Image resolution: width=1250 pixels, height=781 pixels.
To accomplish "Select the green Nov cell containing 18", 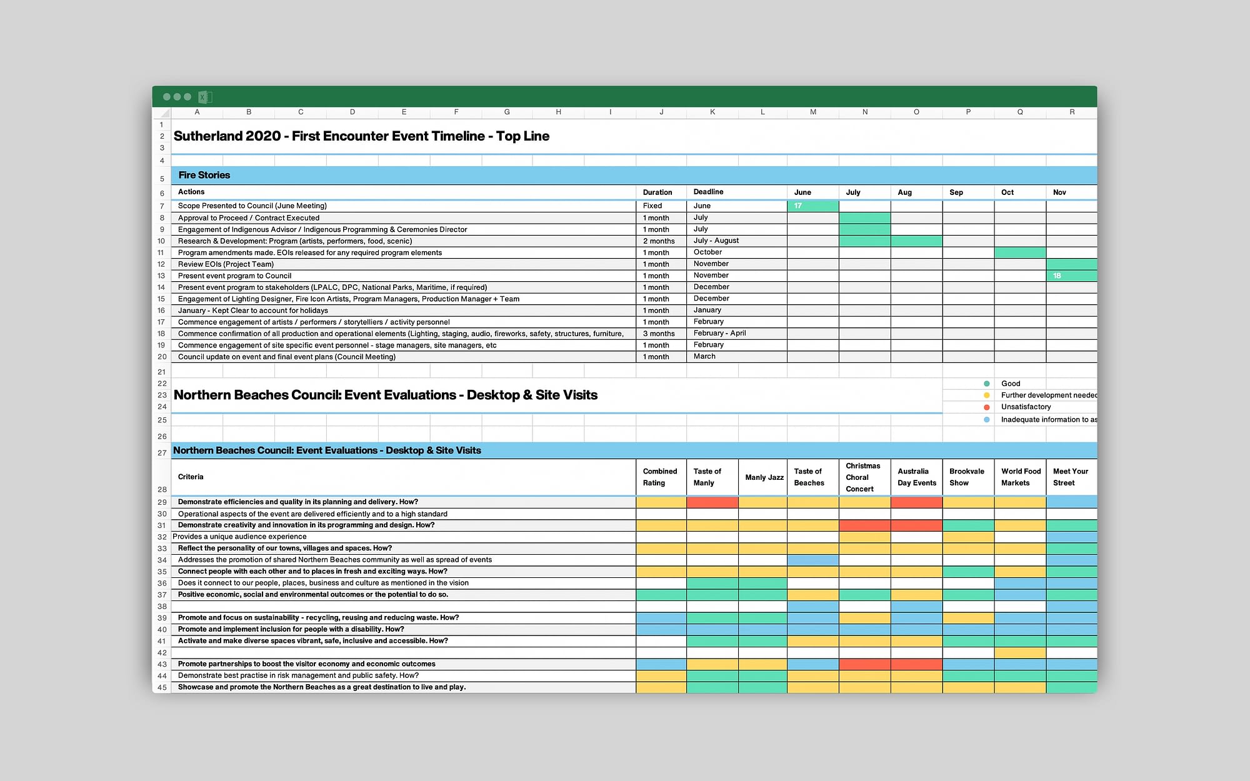I will click(x=1072, y=276).
